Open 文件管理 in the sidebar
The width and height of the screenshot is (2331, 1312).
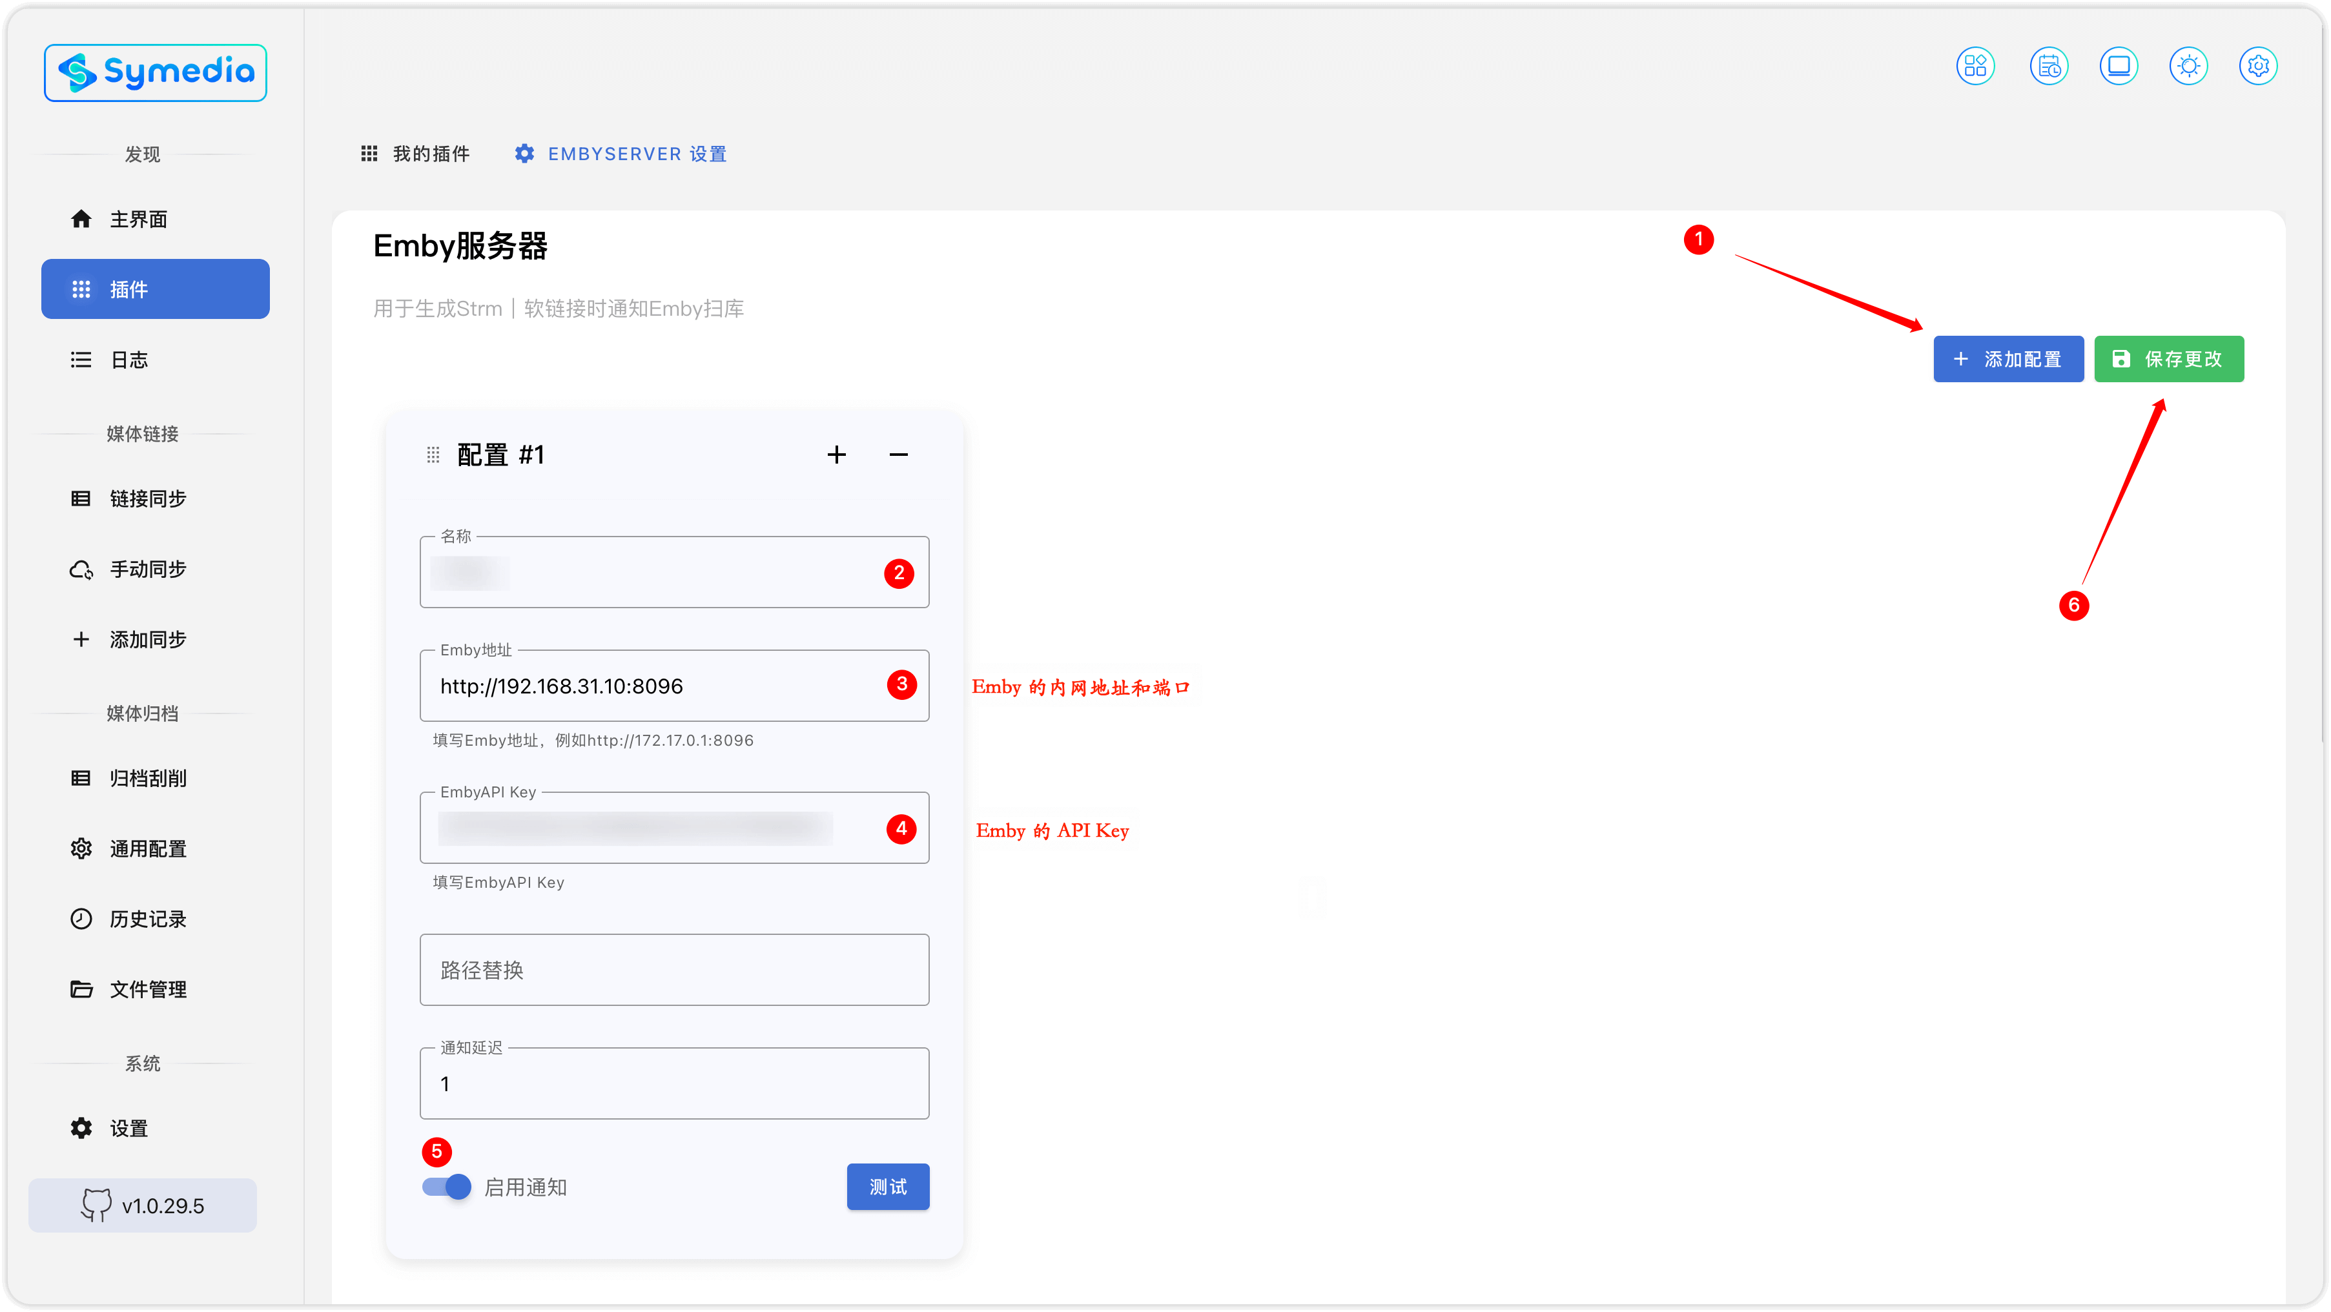coord(156,989)
